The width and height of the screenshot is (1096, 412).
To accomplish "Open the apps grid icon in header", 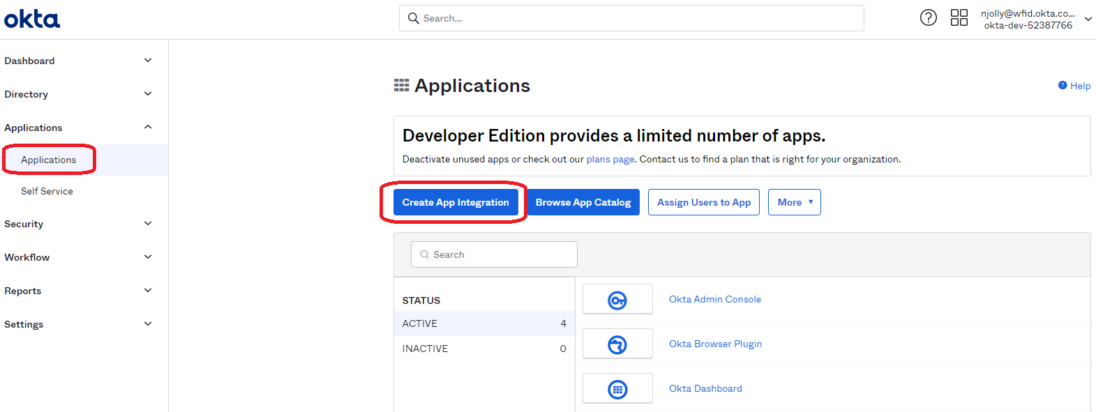I will 959,17.
